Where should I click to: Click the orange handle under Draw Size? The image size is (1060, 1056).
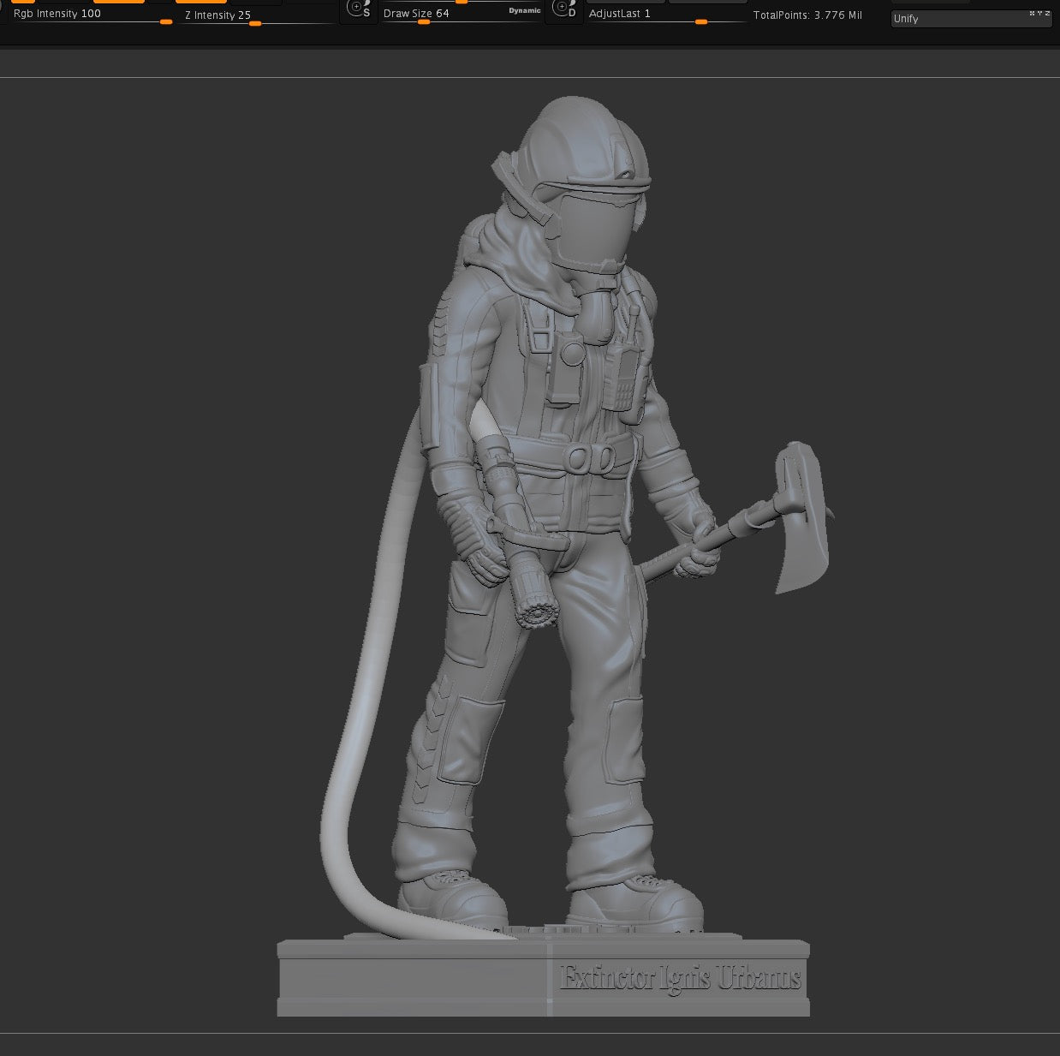pos(423,21)
